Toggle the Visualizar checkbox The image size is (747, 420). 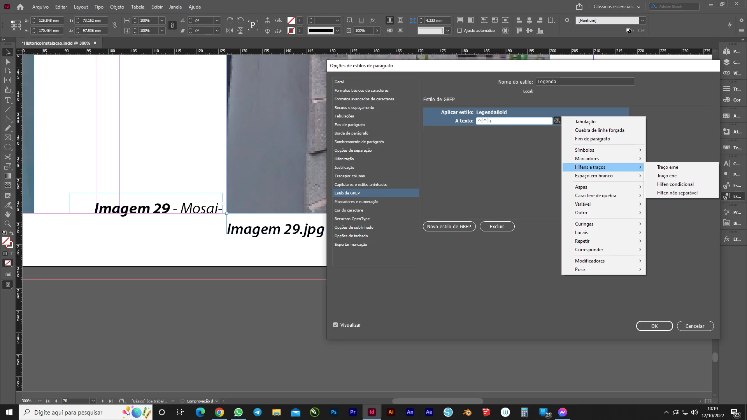point(335,325)
